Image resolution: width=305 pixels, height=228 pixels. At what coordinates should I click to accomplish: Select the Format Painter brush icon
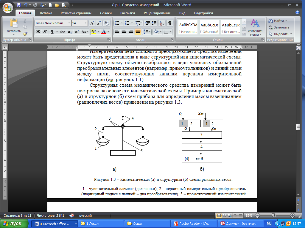click(x=25, y=34)
